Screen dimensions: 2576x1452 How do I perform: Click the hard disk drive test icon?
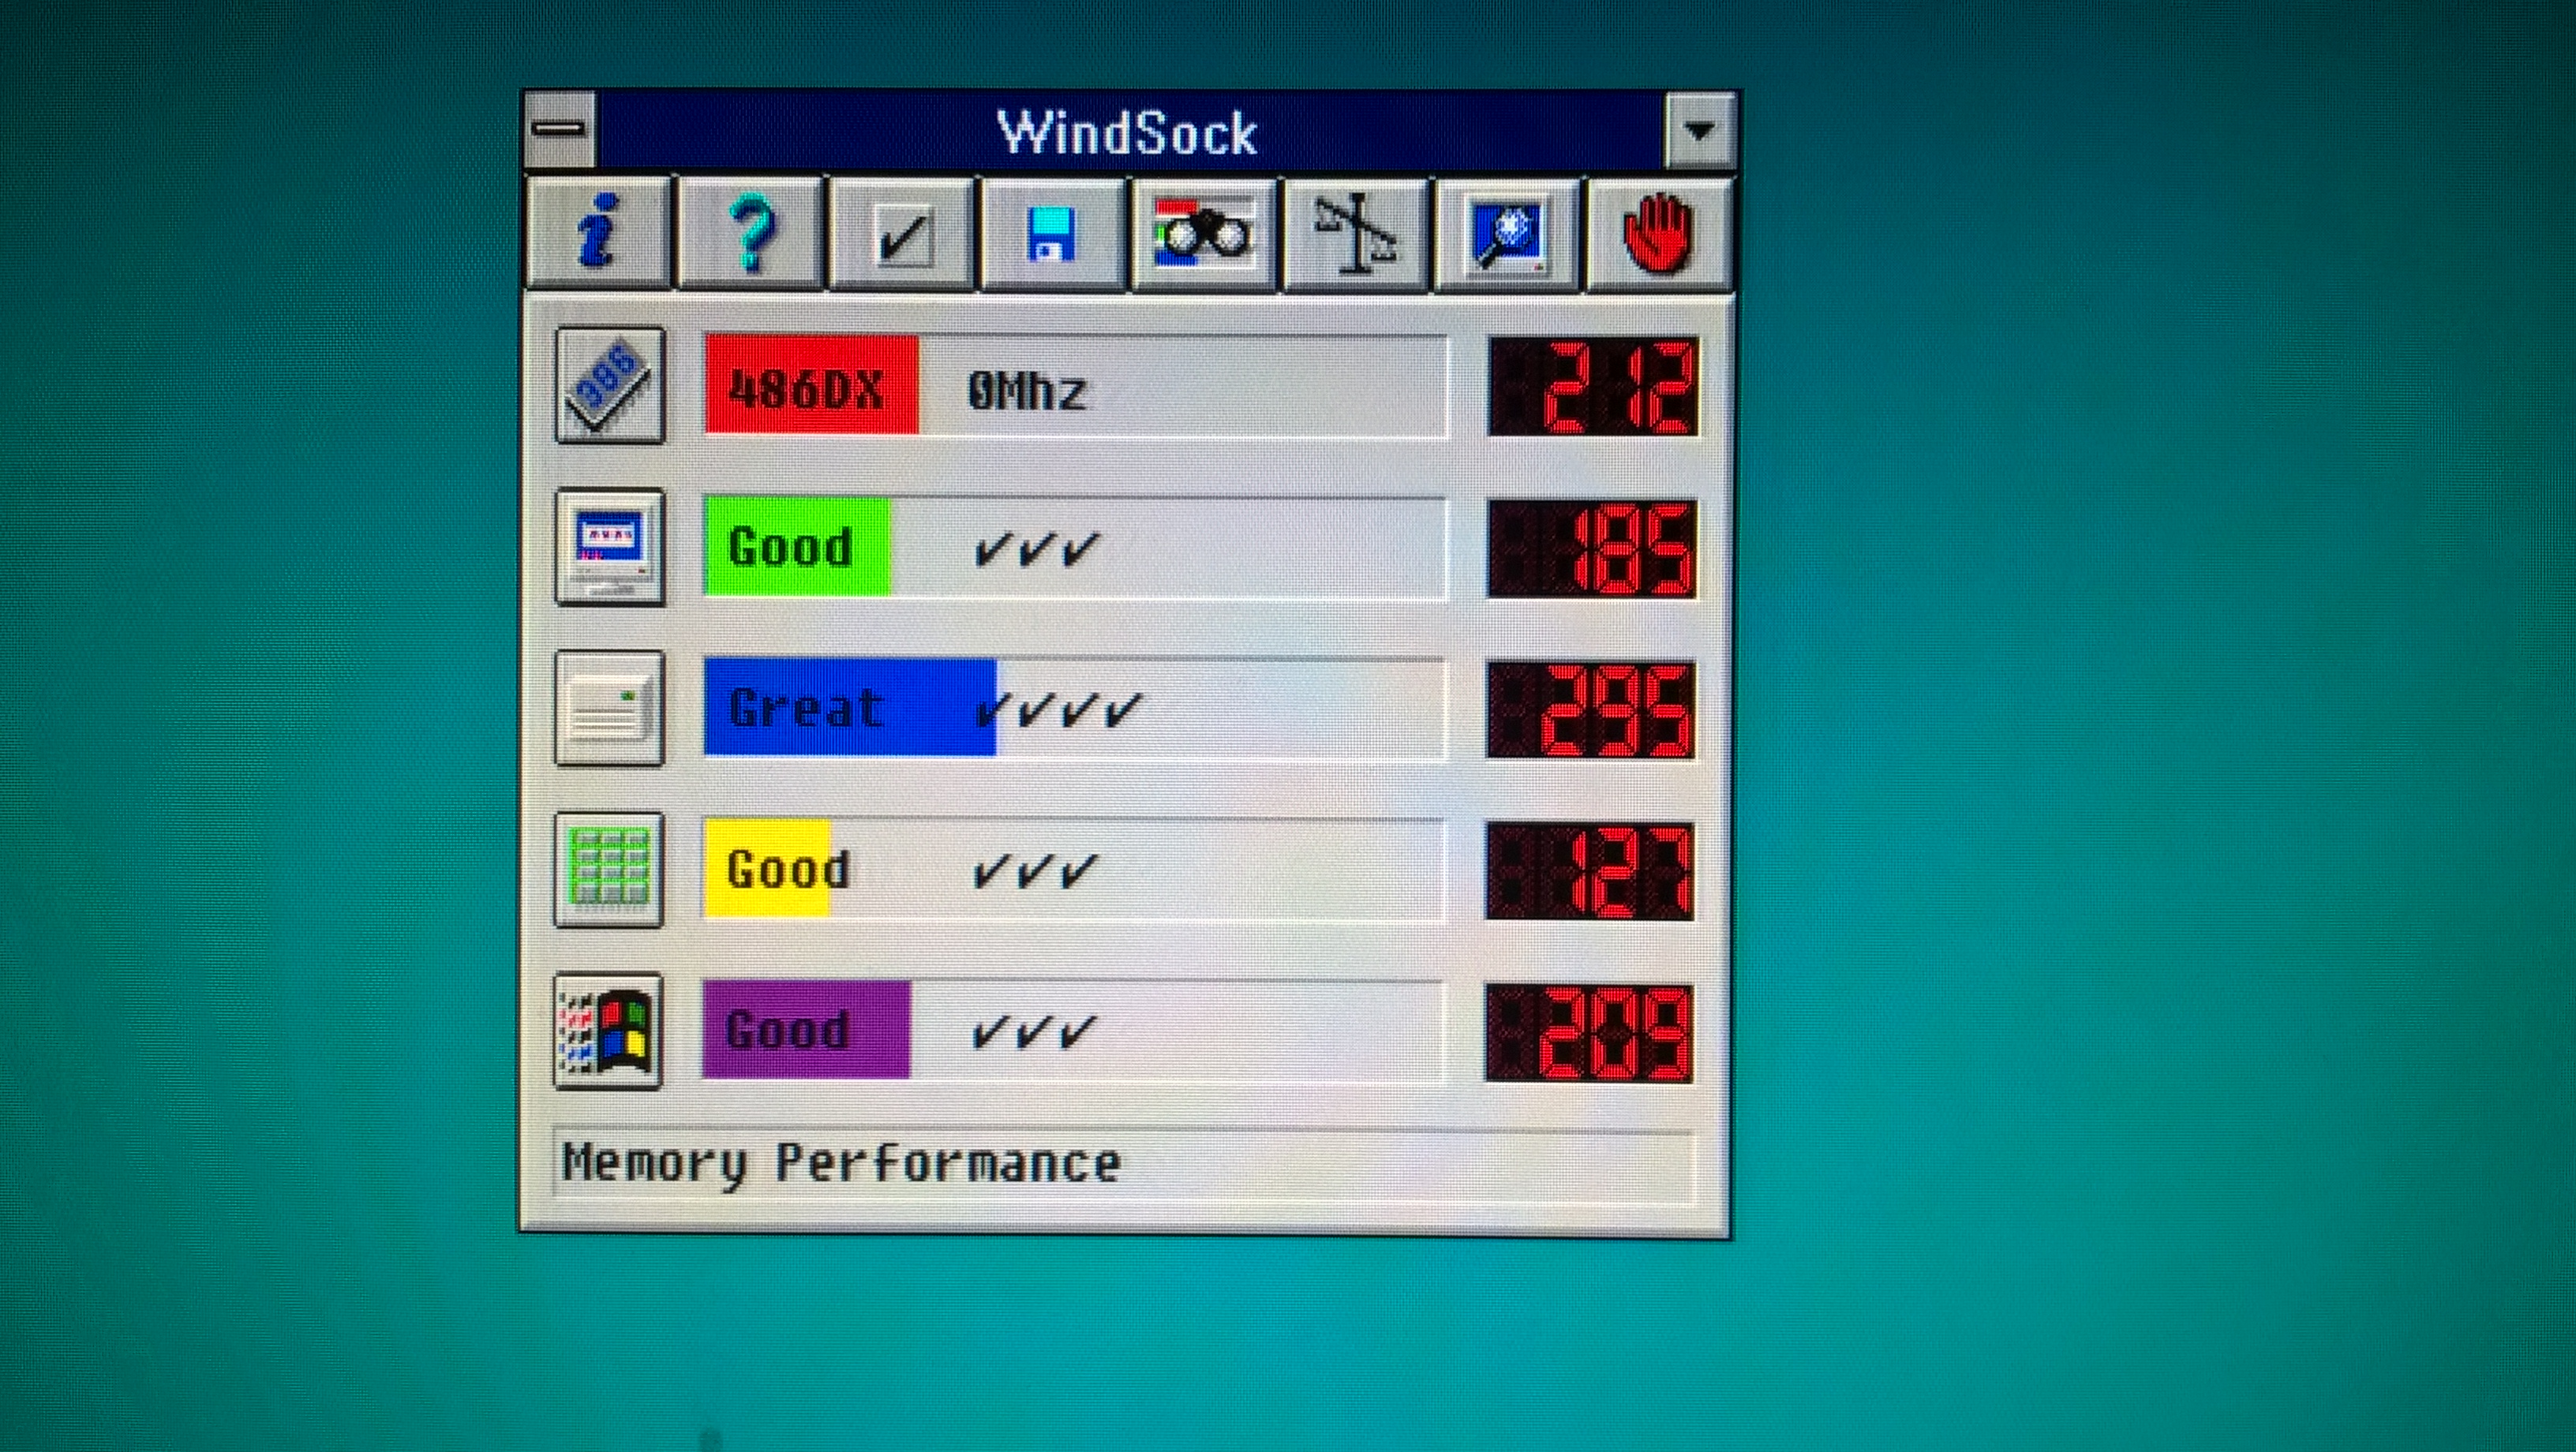coord(609,708)
